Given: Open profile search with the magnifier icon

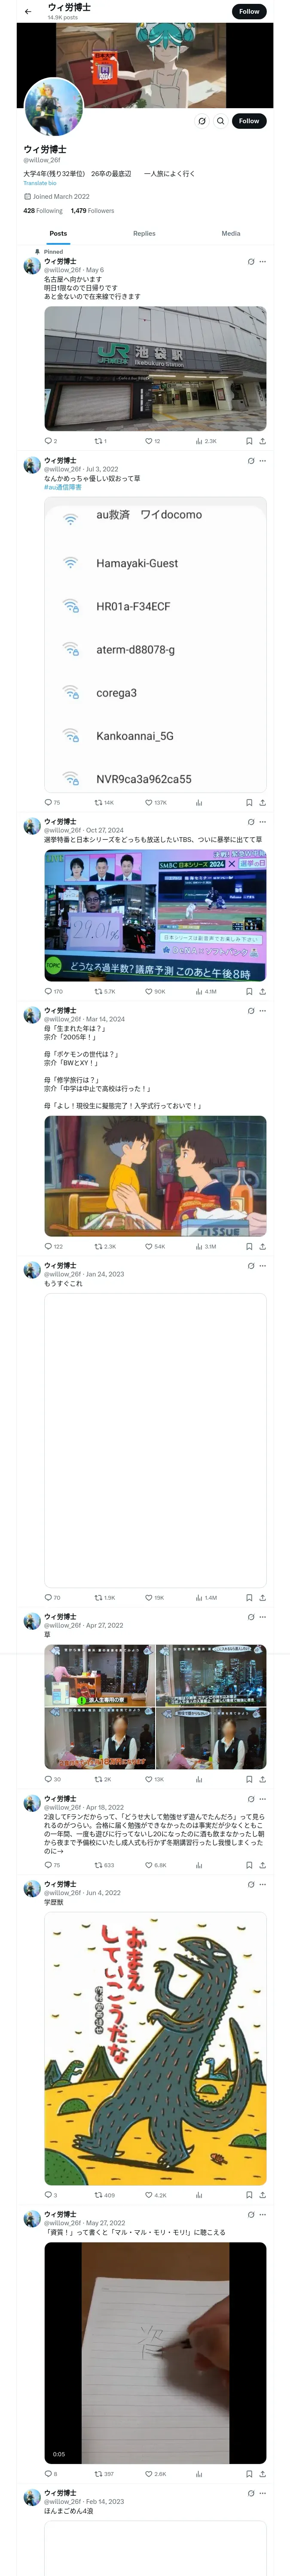Looking at the screenshot, I should pyautogui.click(x=221, y=121).
